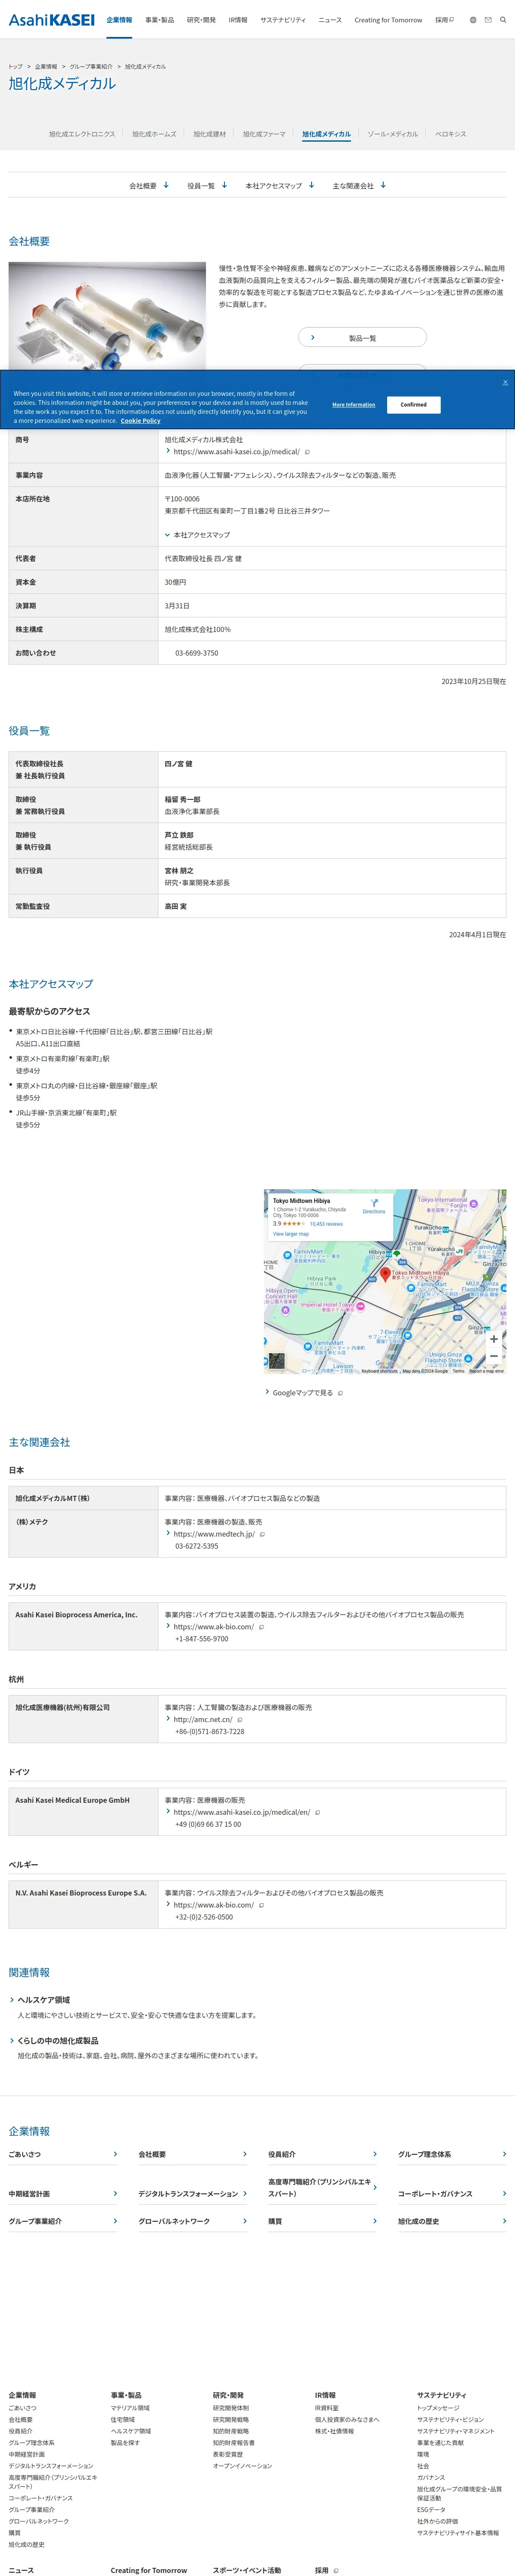The width and height of the screenshot is (515, 2576).
Task: Switch to 旭化成ホームズ tab
Action: [x=154, y=134]
